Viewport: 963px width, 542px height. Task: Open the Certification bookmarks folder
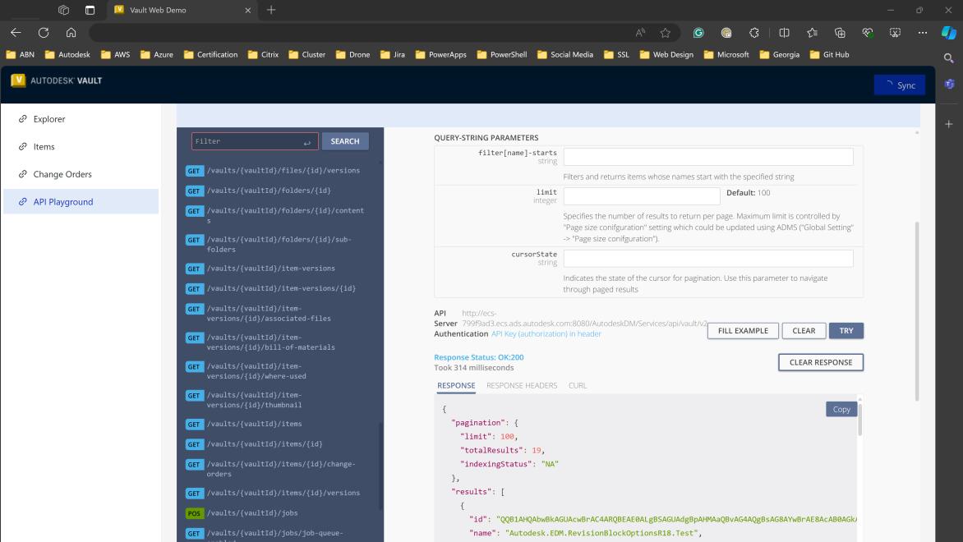coord(210,55)
